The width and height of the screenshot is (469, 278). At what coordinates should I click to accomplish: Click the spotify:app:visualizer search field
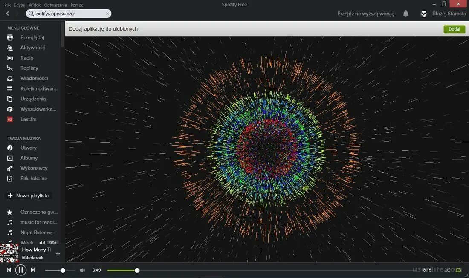(69, 14)
